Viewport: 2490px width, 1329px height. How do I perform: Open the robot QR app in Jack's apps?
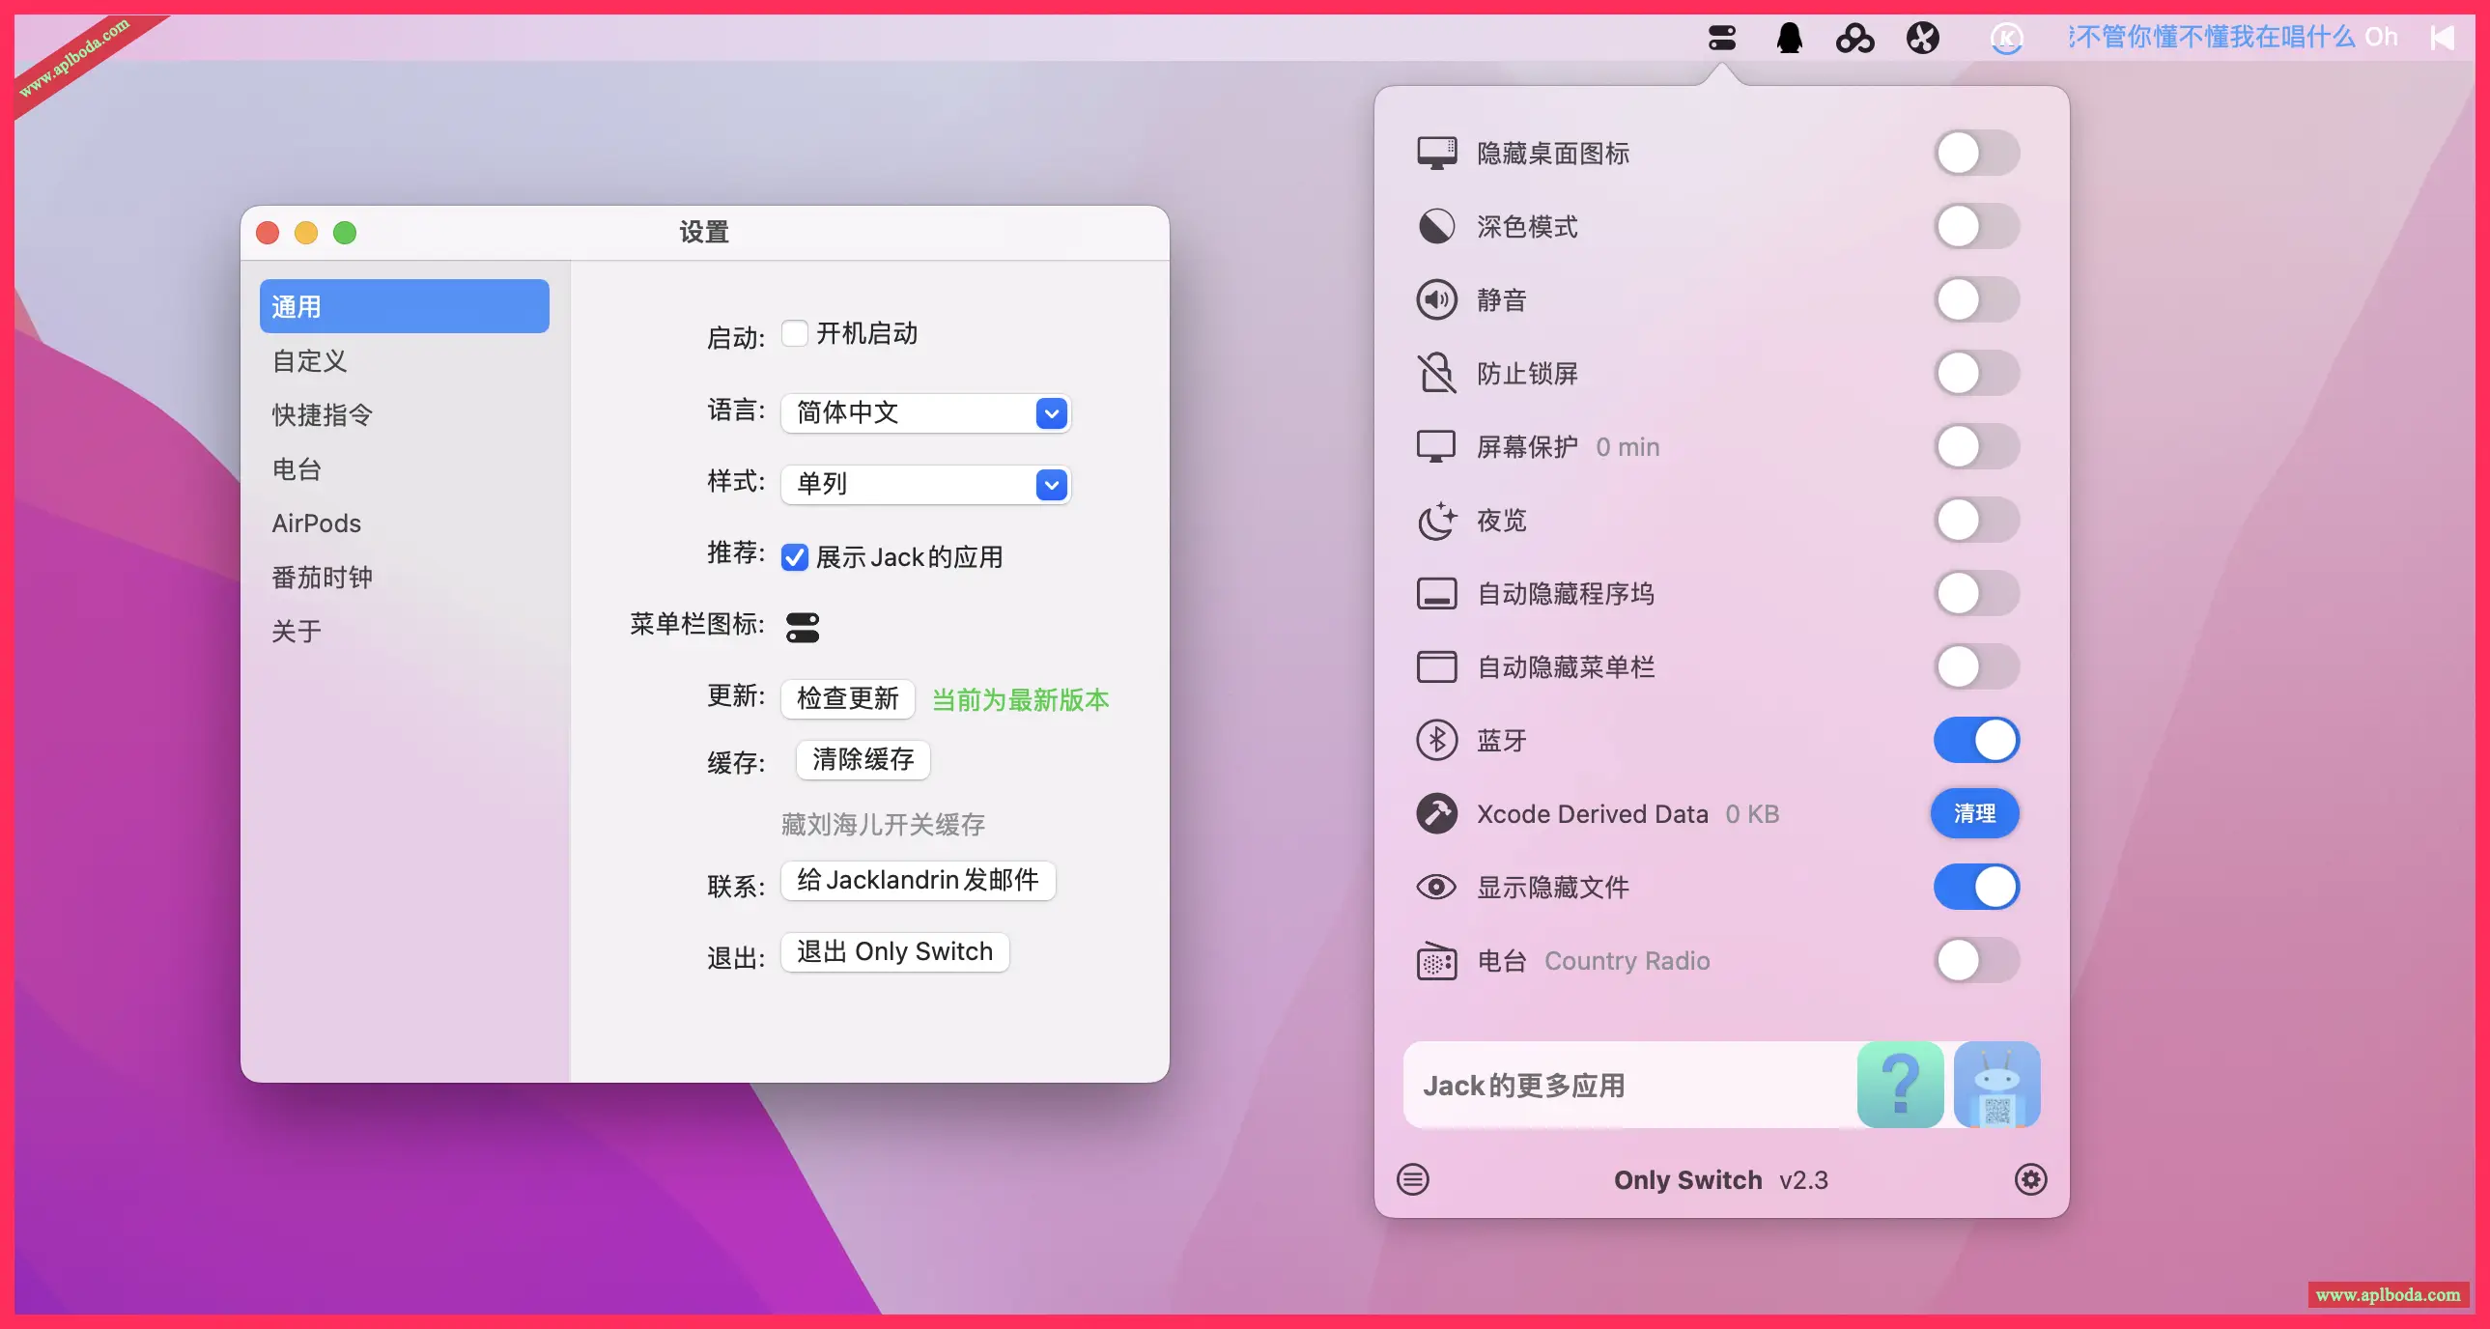pos(1997,1085)
